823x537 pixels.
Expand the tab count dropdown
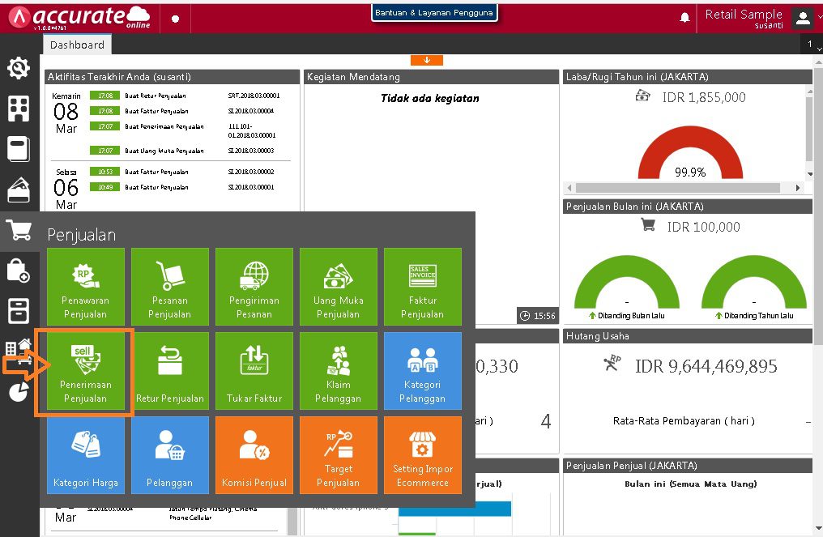point(812,45)
